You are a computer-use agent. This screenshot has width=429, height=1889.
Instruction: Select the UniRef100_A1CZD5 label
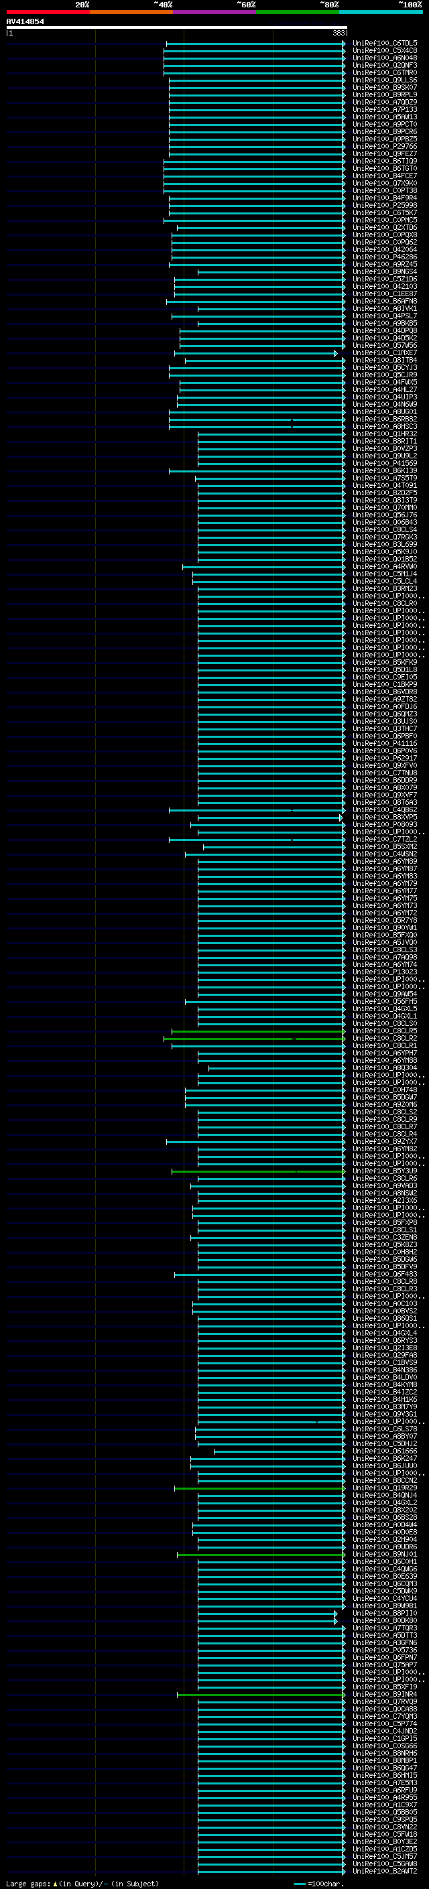tap(384, 1849)
